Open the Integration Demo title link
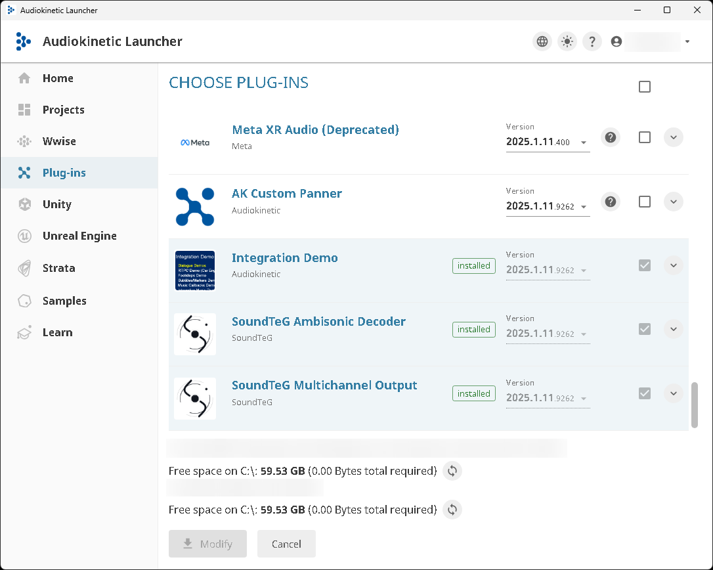 (x=285, y=258)
